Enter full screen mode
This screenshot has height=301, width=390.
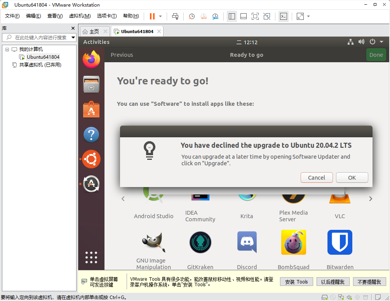(255, 16)
